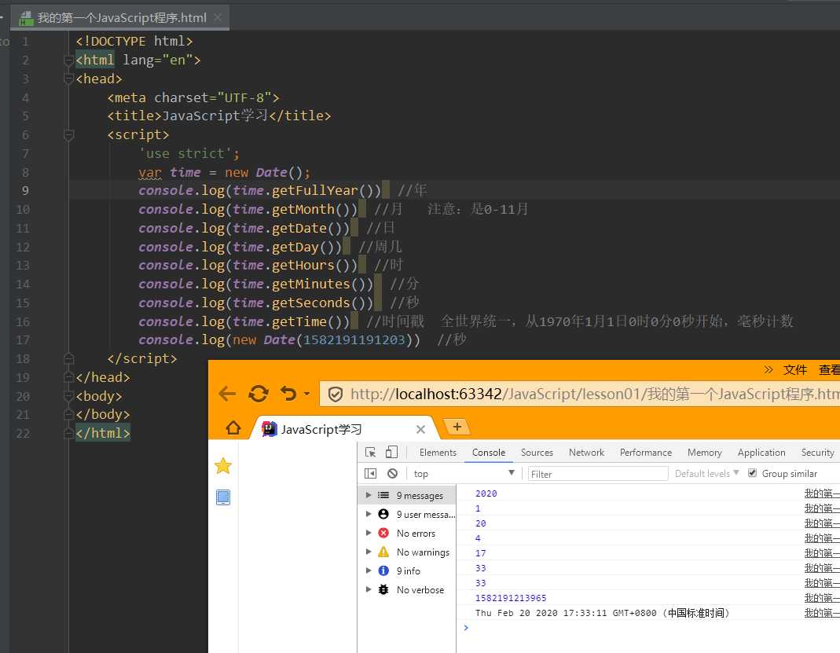Click the red error icon in sidebar
This screenshot has height=653, width=840.
point(383,533)
